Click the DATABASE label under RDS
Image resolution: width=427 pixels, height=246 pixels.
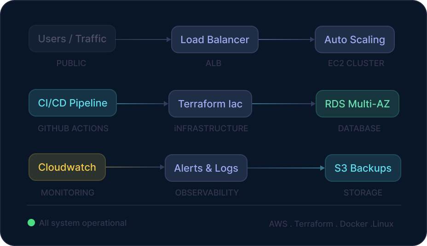tap(359, 129)
